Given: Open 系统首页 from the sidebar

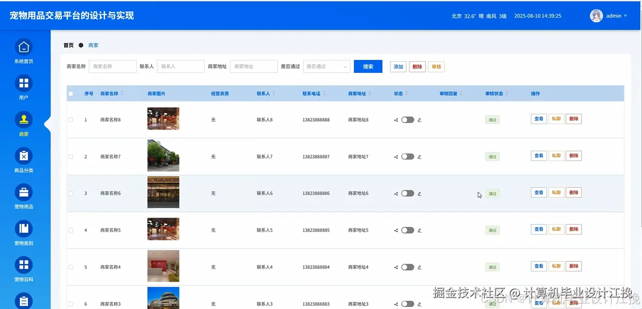Looking at the screenshot, I should (23, 51).
